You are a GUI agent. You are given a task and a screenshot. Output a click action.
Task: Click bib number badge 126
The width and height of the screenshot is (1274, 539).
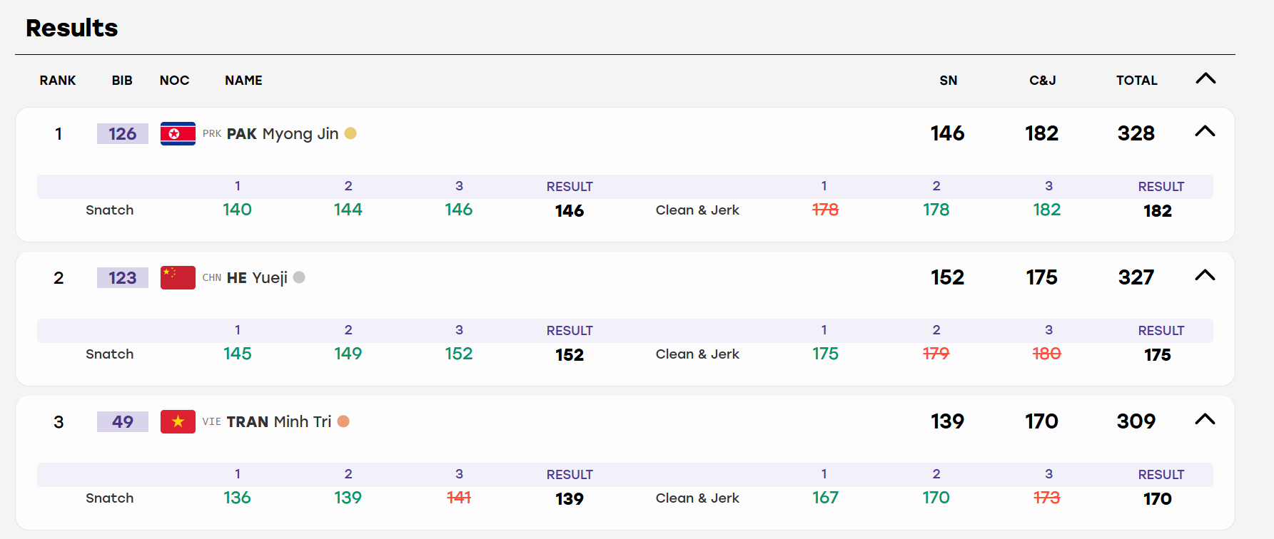[x=123, y=133]
